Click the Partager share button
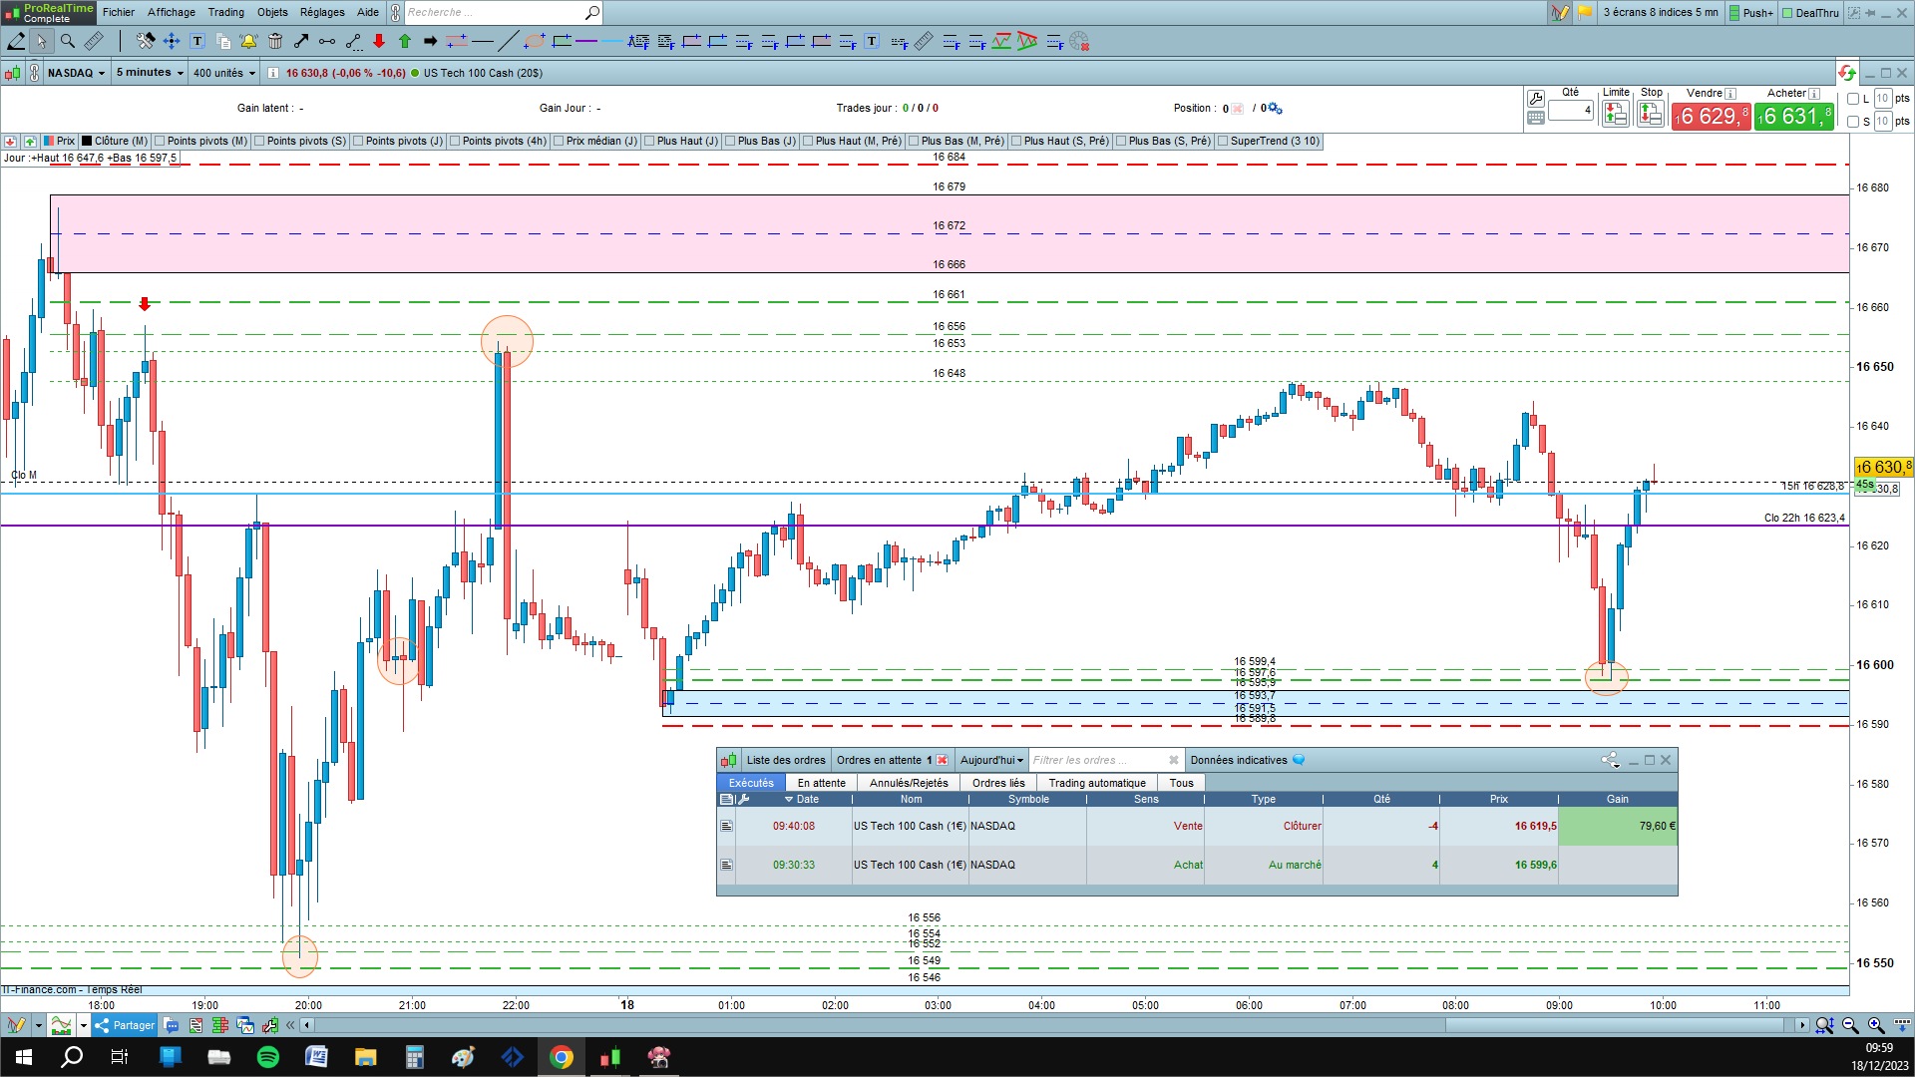Image resolution: width=1915 pixels, height=1077 pixels. click(x=125, y=1025)
